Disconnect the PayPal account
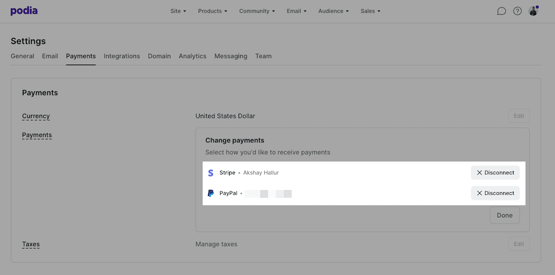The width and height of the screenshot is (555, 275). (495, 193)
